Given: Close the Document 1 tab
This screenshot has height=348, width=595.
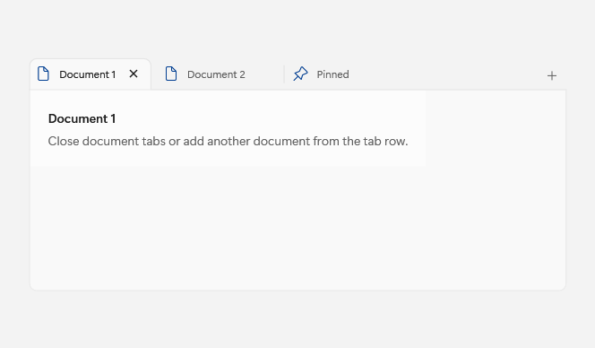Looking at the screenshot, I should pyautogui.click(x=134, y=74).
